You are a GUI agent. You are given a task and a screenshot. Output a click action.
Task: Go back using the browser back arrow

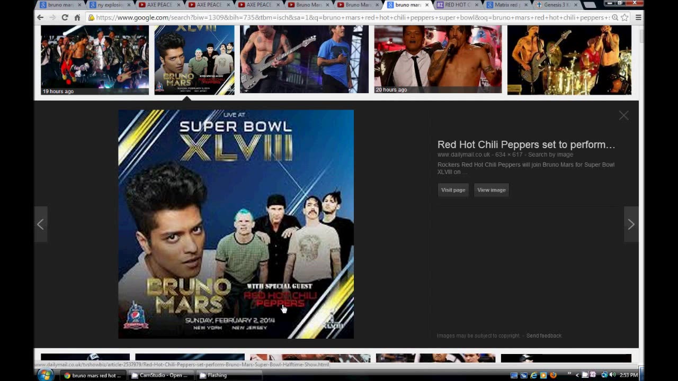click(x=40, y=17)
